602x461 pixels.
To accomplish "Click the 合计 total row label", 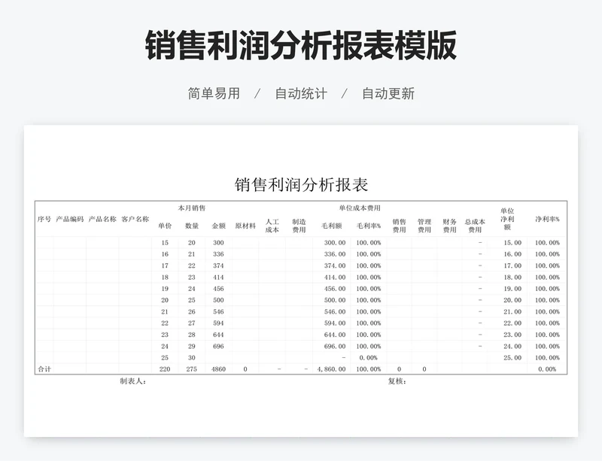I will tap(44, 369).
